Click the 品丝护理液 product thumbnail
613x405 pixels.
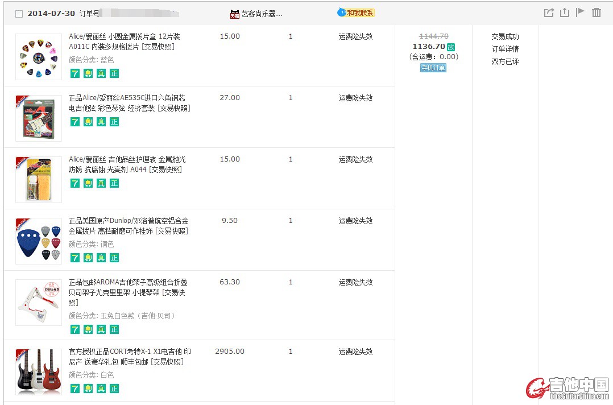point(39,179)
